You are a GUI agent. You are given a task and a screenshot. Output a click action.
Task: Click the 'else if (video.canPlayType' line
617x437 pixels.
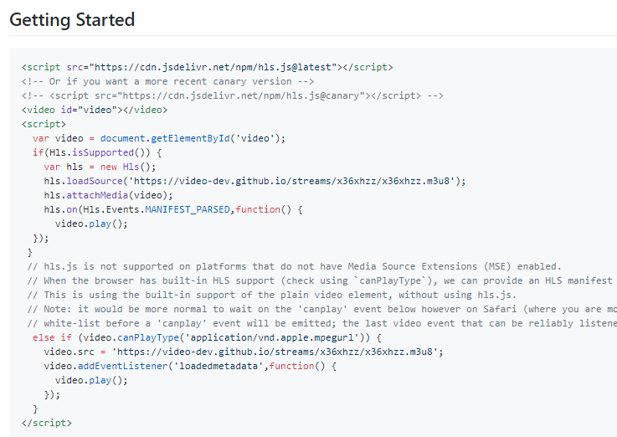207,337
